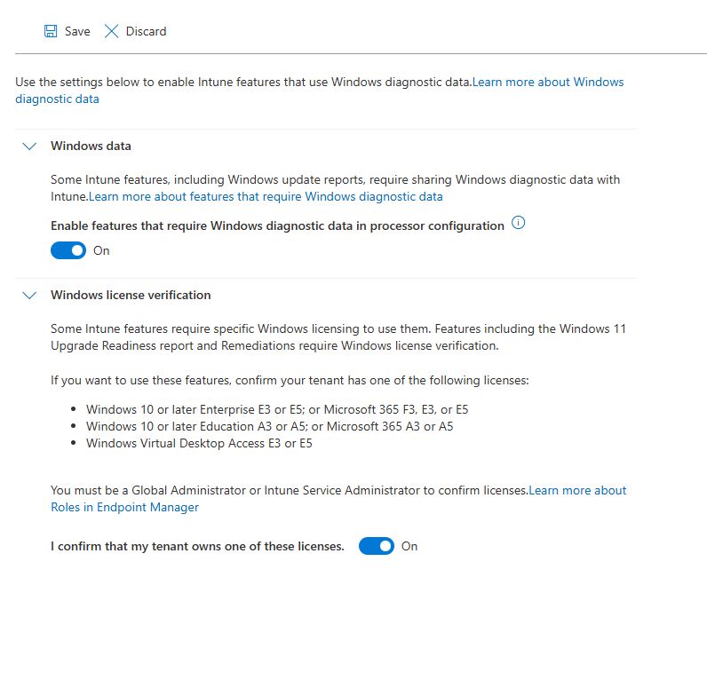This screenshot has width=707, height=680.
Task: Click 'Windows 10 or later Enterprise E3' bullet
Action: coord(277,409)
